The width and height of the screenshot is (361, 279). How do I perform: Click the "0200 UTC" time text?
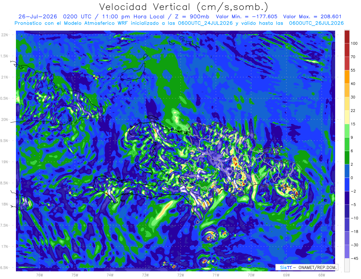[77, 17]
